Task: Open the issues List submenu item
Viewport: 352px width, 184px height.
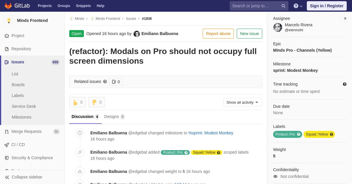Action: (15, 74)
